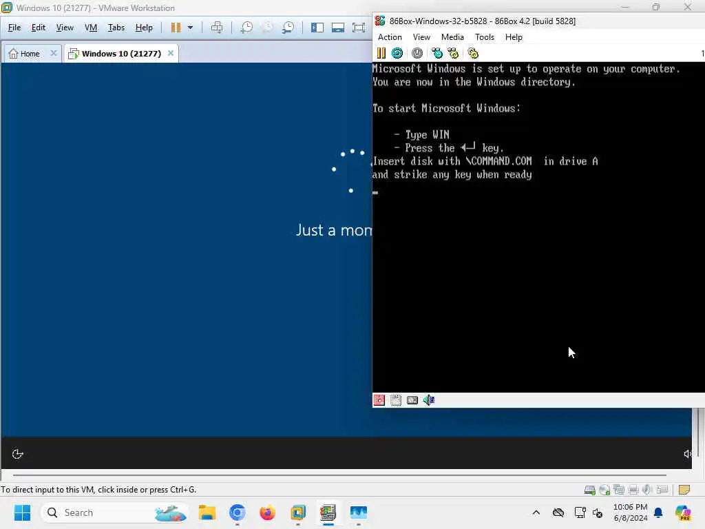Open File Explorer from taskbar
The width and height of the screenshot is (705, 529).
[207, 512]
